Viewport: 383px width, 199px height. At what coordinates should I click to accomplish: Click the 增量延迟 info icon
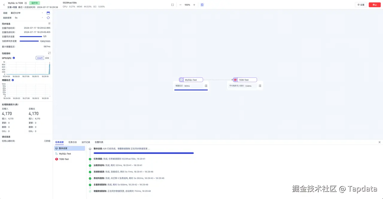click(13, 80)
